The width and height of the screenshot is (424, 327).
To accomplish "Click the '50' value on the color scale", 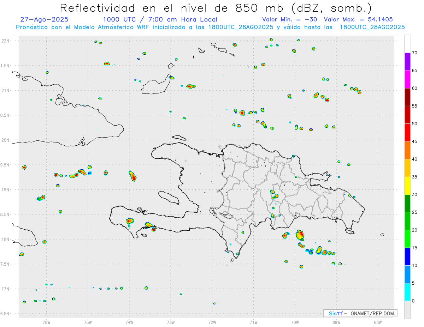I will pyautogui.click(x=414, y=124).
